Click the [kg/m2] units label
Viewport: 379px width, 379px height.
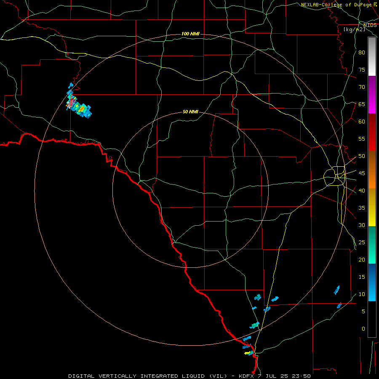click(x=354, y=29)
